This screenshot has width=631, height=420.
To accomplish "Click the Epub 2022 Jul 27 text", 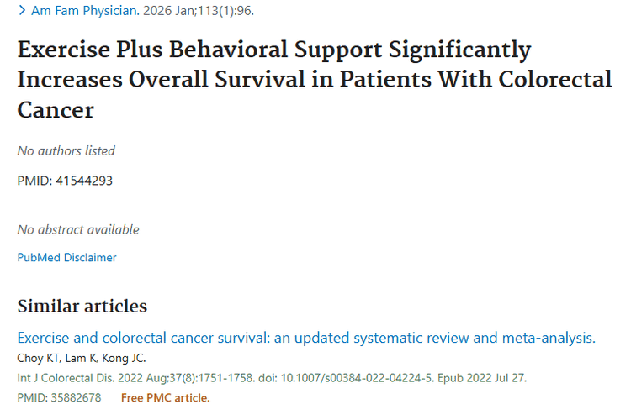I will (482, 378).
